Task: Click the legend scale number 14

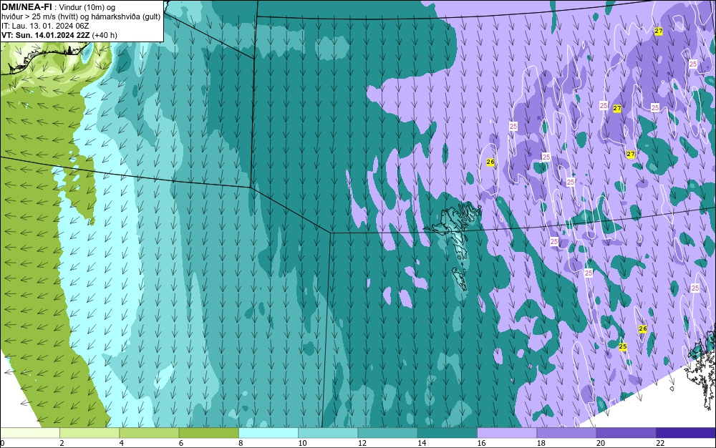Action: click(x=422, y=443)
